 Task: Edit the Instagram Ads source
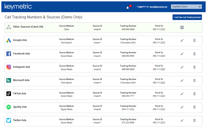(182, 67)
